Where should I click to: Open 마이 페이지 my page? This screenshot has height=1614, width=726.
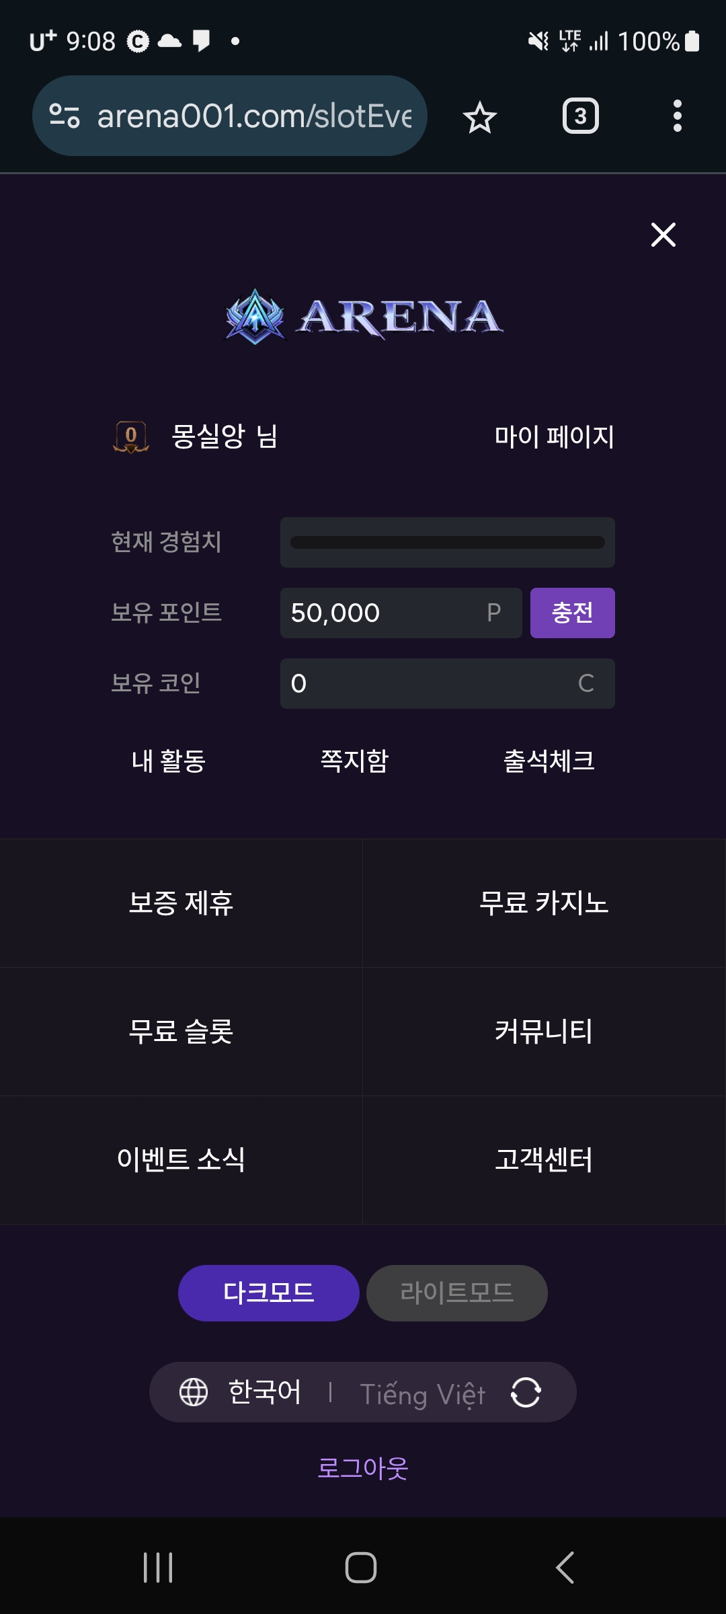coord(554,437)
